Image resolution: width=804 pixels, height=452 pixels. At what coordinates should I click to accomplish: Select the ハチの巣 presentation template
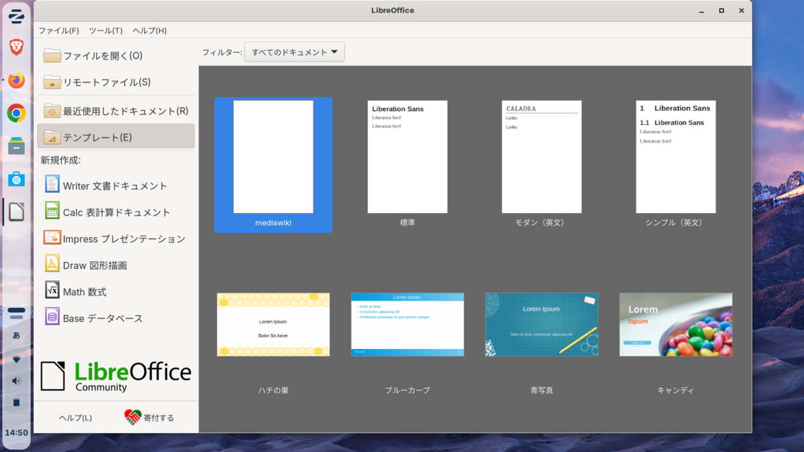click(x=273, y=324)
